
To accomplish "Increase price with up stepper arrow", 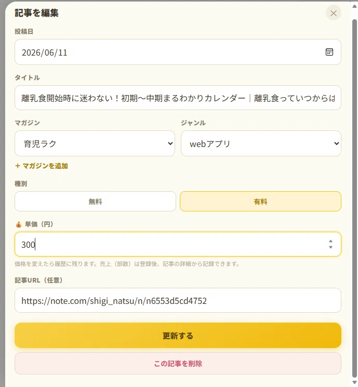I will tap(330, 241).
